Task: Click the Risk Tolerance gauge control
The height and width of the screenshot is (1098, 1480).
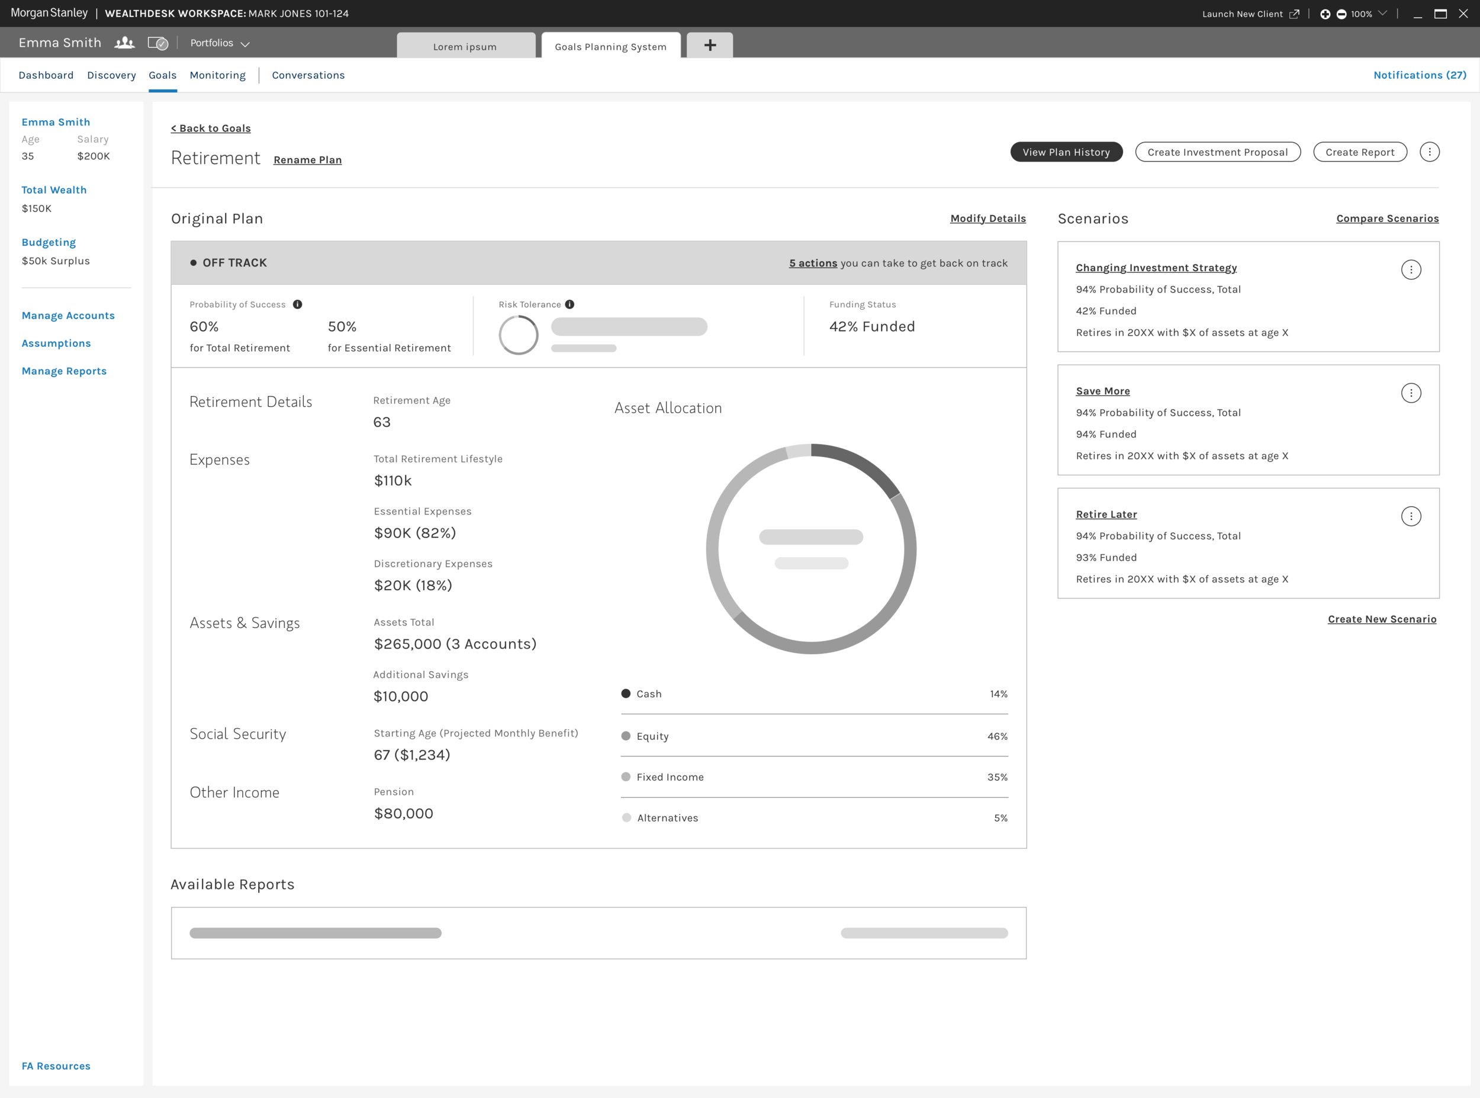Action: click(519, 334)
